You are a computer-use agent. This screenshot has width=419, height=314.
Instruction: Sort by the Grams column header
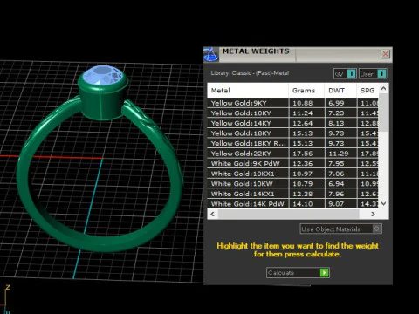tap(306, 91)
